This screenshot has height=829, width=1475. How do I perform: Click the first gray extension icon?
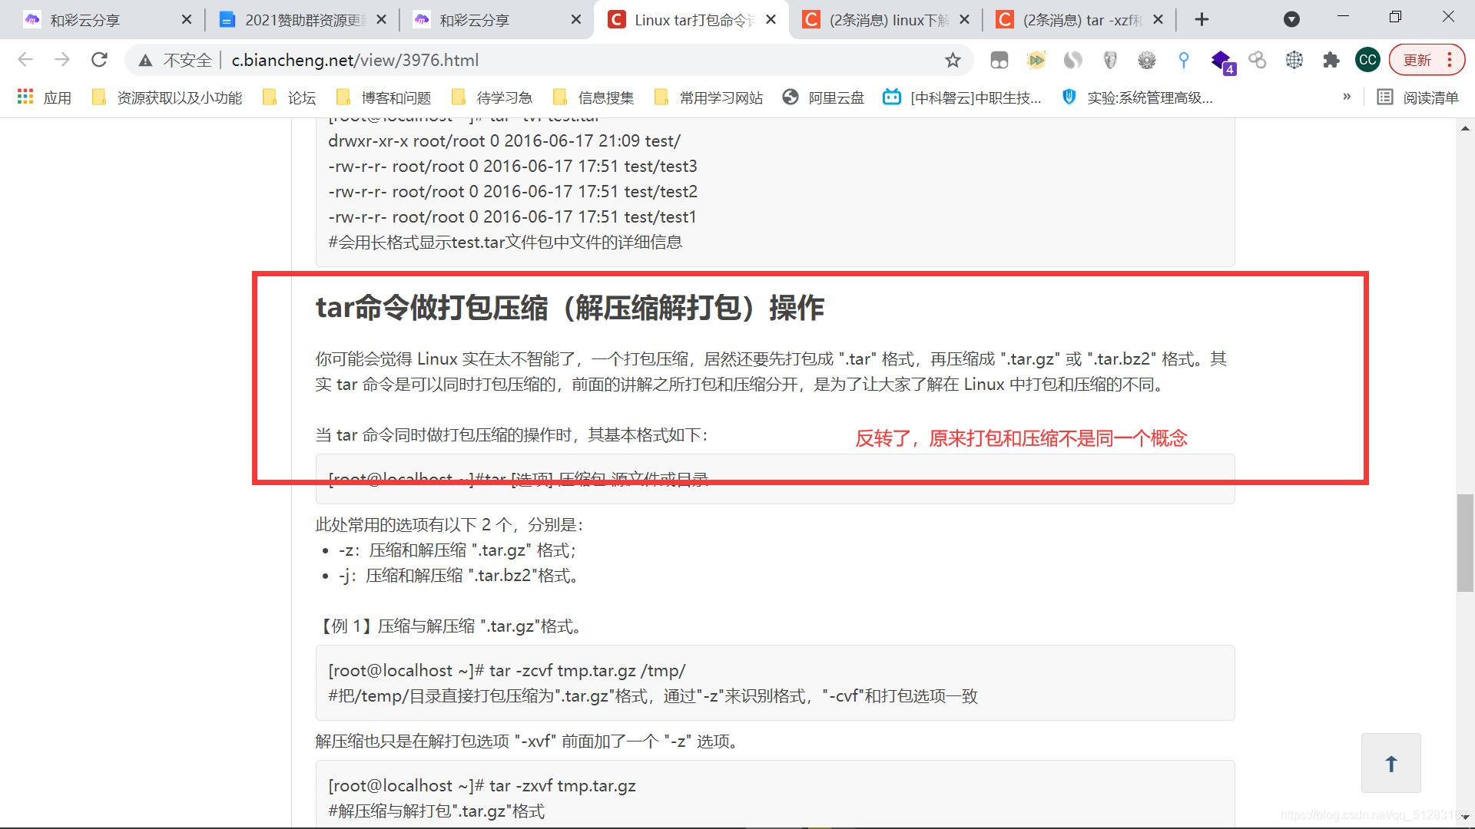tap(999, 60)
